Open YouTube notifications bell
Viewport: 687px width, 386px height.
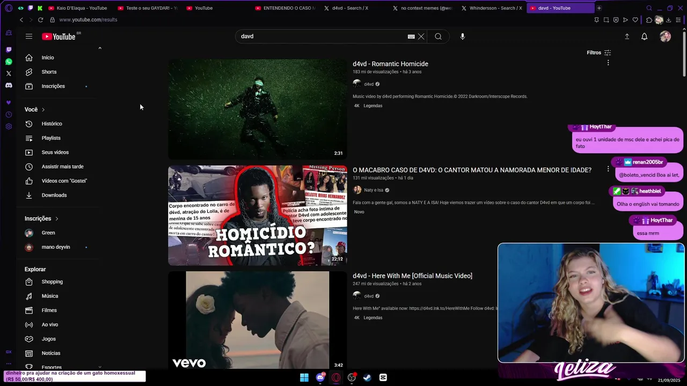coord(645,36)
